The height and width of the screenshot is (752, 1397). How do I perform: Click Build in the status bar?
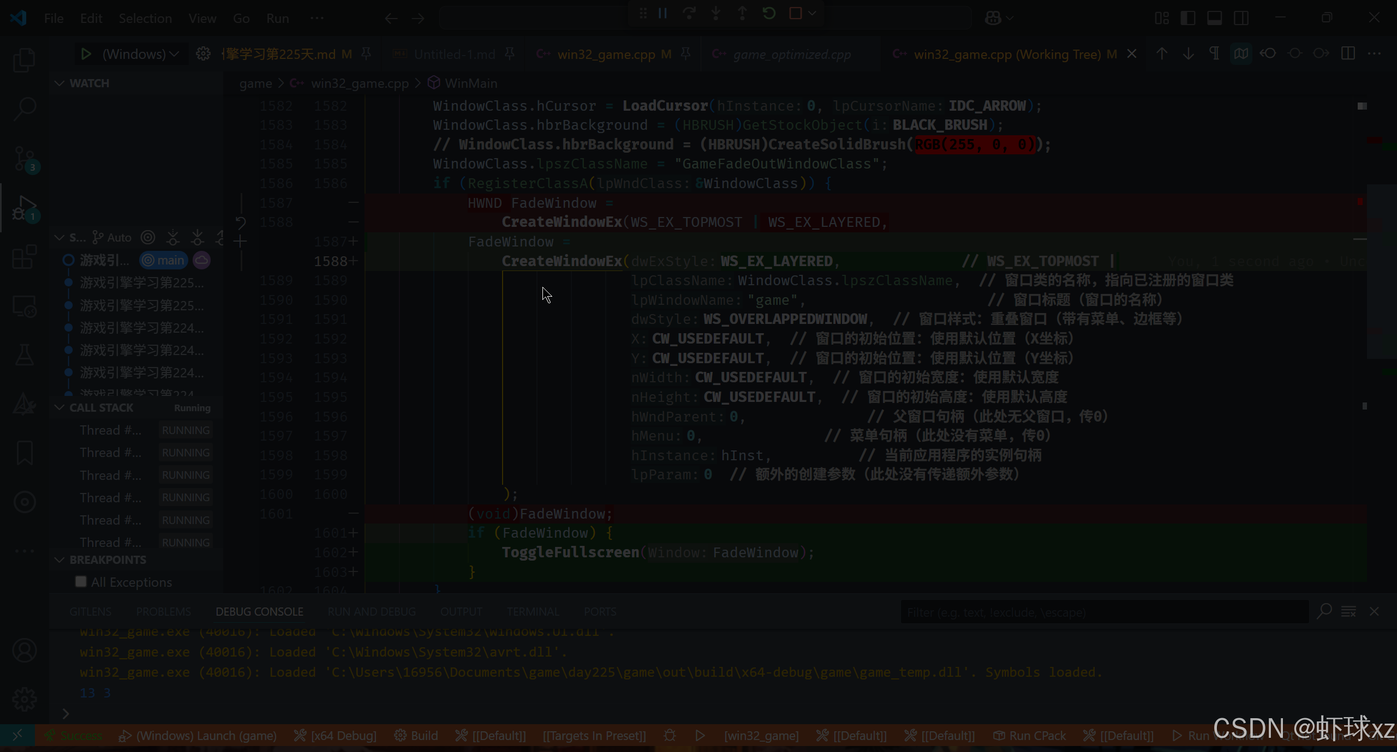coord(416,736)
